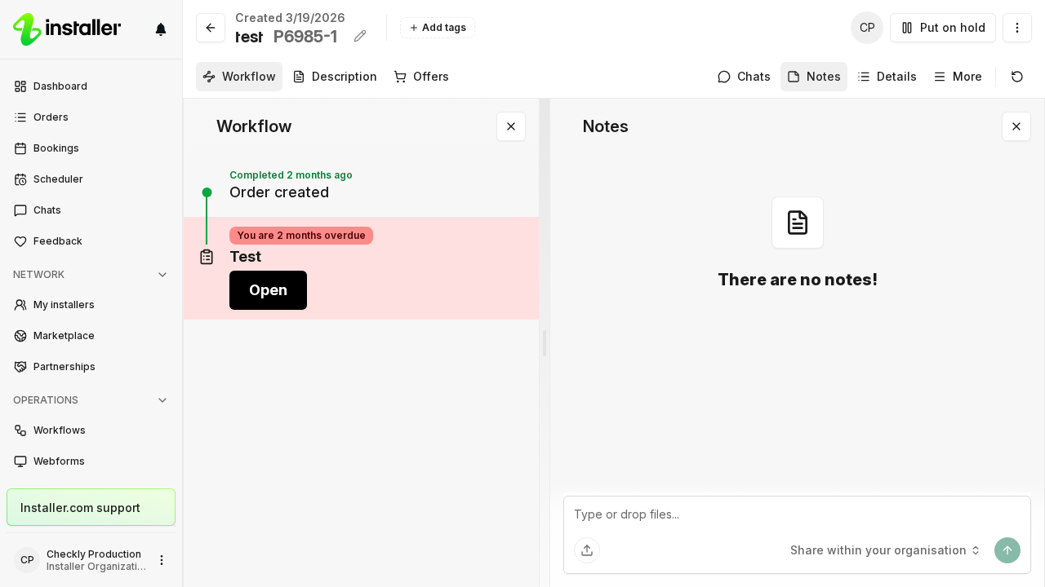Viewport: 1045px width, 587px height.
Task: Open Dashboard in sidebar
Action: click(x=91, y=86)
